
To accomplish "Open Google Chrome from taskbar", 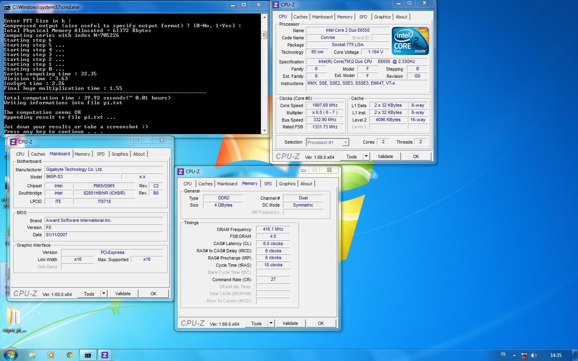I will click(69, 355).
